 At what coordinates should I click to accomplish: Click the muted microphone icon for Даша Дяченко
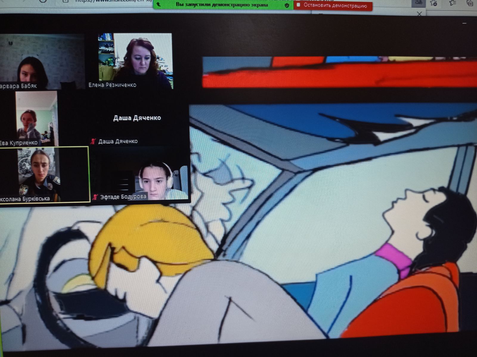[x=93, y=141]
